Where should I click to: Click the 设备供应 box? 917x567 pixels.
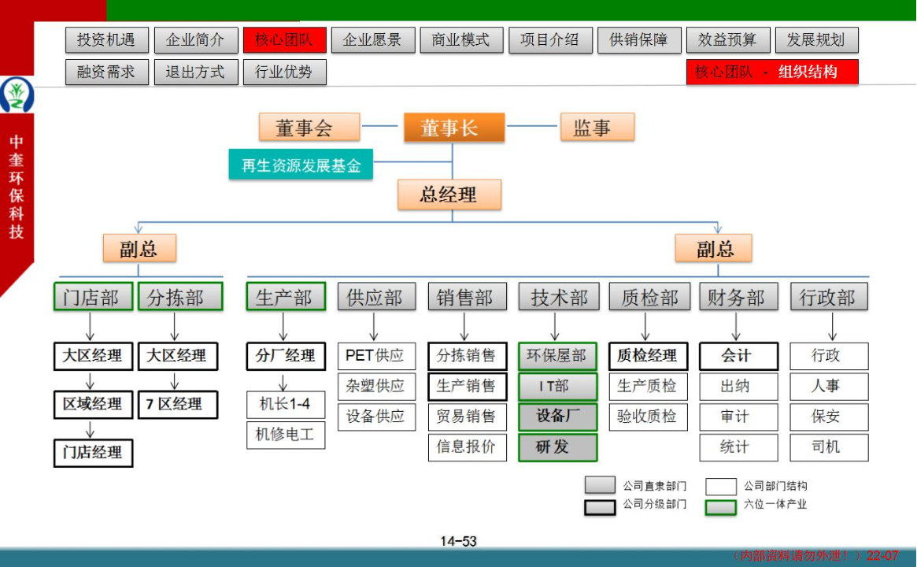(x=376, y=417)
